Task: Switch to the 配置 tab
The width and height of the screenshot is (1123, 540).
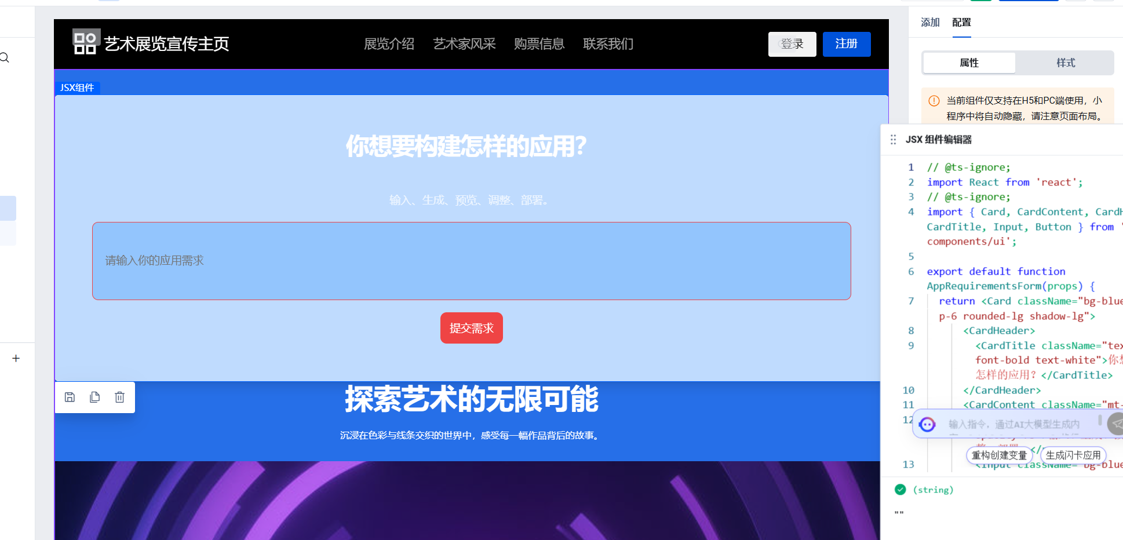Action: 961,22
